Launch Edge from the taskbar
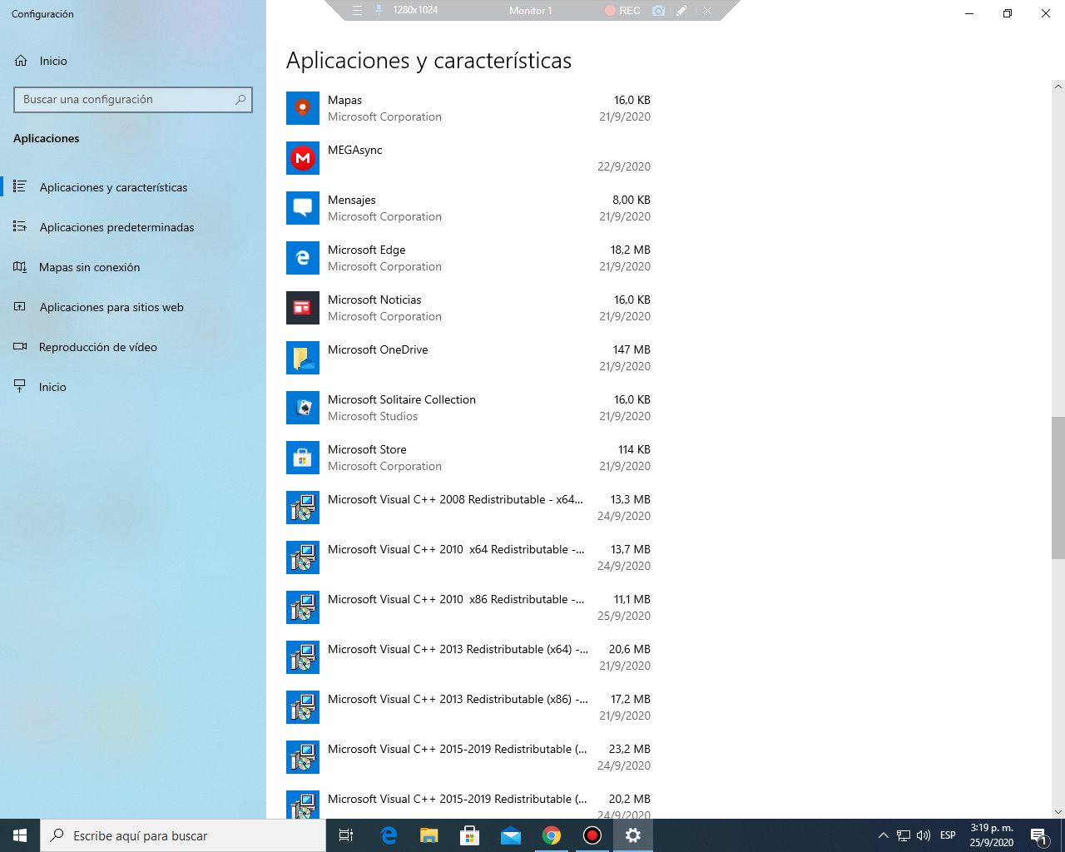Viewport: 1065px width, 852px height. (x=389, y=835)
